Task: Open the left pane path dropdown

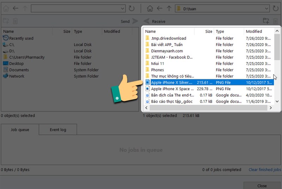Action: pyautogui.click(x=122, y=8)
